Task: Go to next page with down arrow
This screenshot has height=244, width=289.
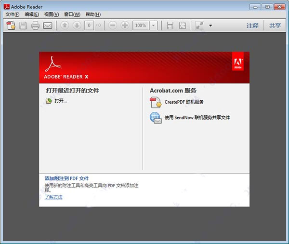Action: pos(77,25)
